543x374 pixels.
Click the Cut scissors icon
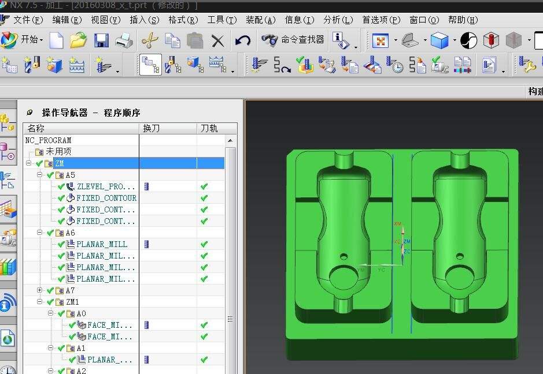150,40
